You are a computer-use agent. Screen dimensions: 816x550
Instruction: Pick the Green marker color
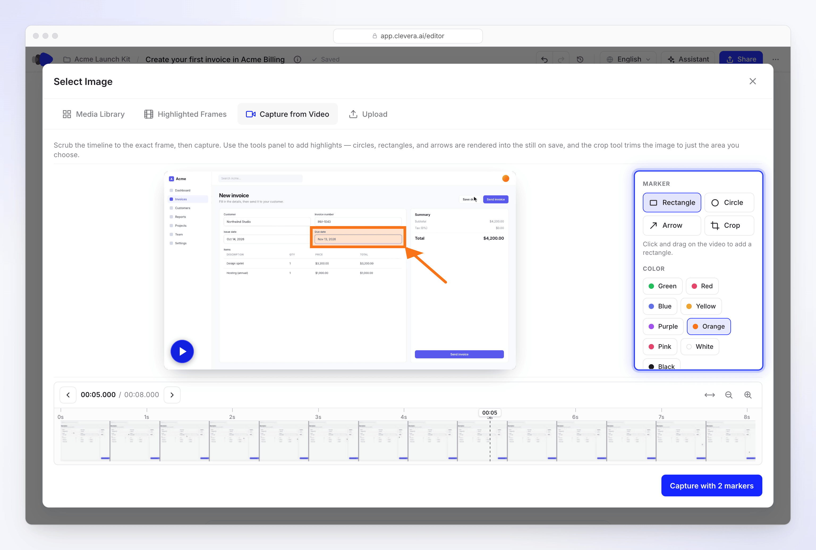point(662,286)
